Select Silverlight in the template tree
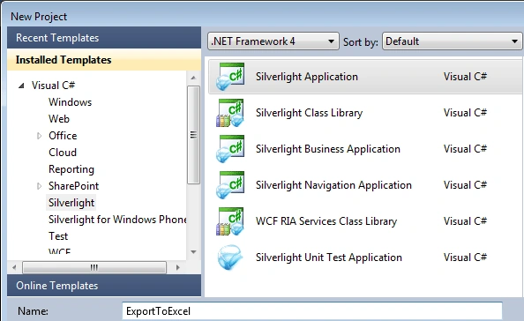 pos(71,203)
